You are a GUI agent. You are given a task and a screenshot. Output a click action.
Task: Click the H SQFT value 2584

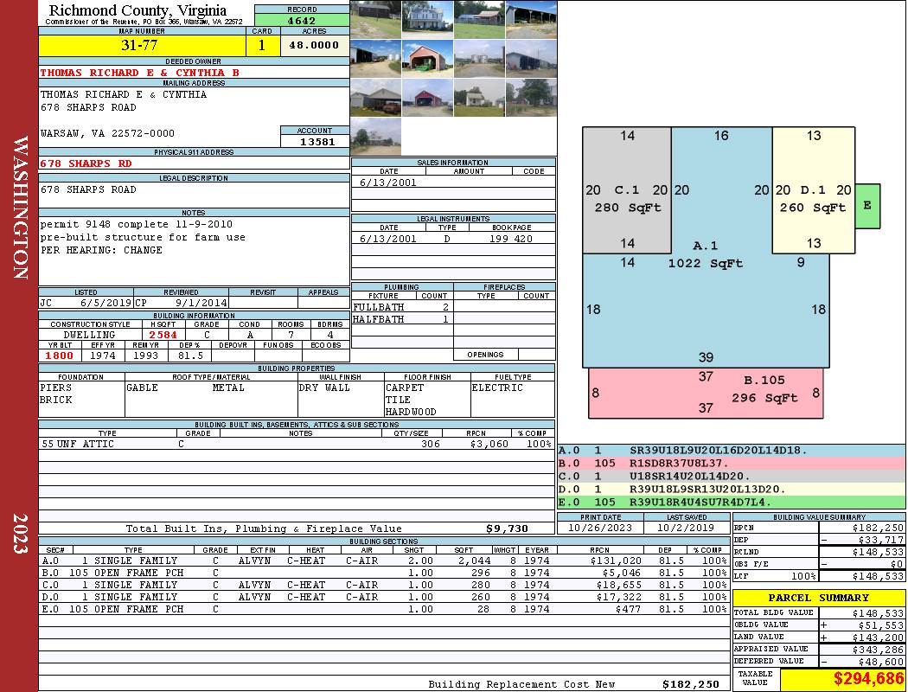click(163, 335)
